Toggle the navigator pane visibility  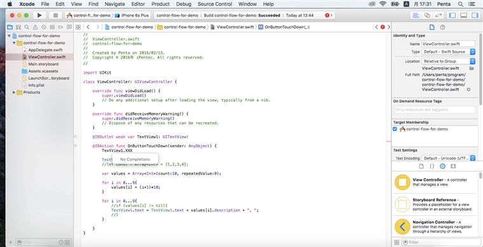click(452, 15)
